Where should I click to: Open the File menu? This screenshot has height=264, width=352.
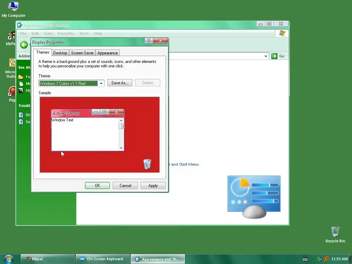[23, 33]
